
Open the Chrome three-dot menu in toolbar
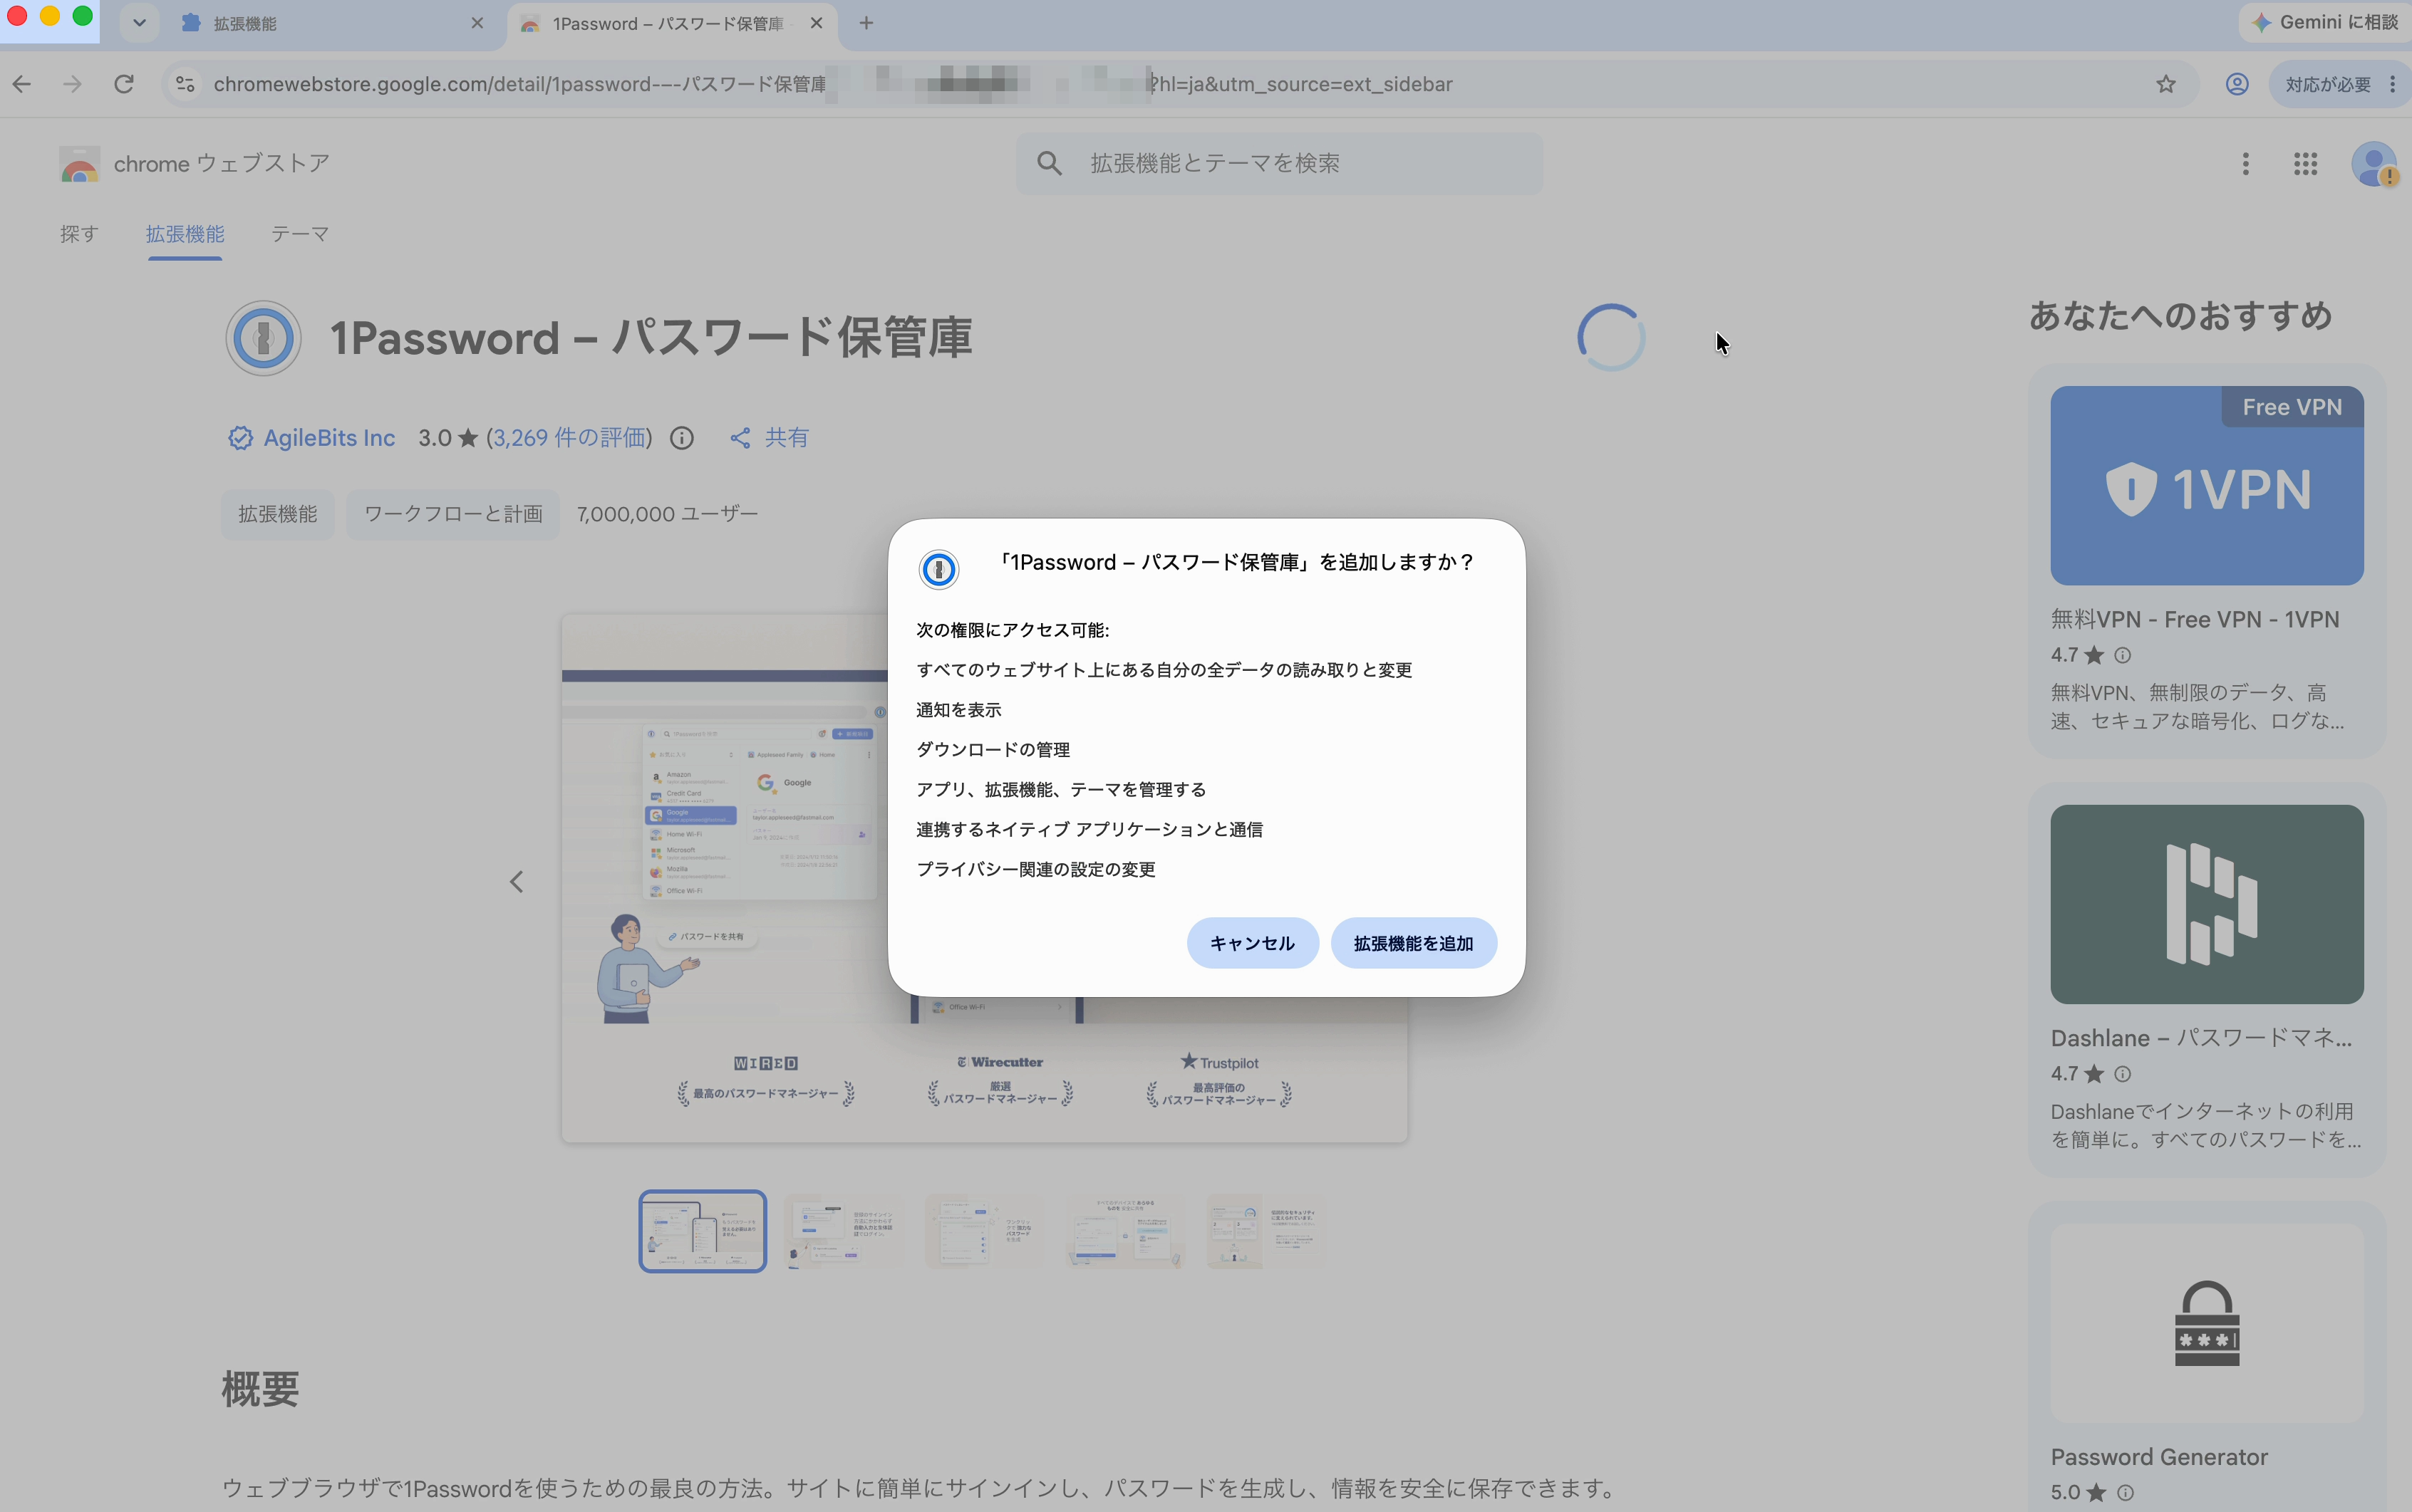(2392, 84)
